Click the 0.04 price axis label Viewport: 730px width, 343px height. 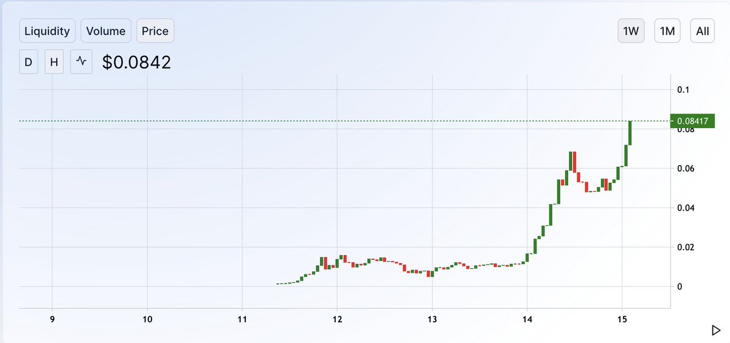(x=686, y=208)
